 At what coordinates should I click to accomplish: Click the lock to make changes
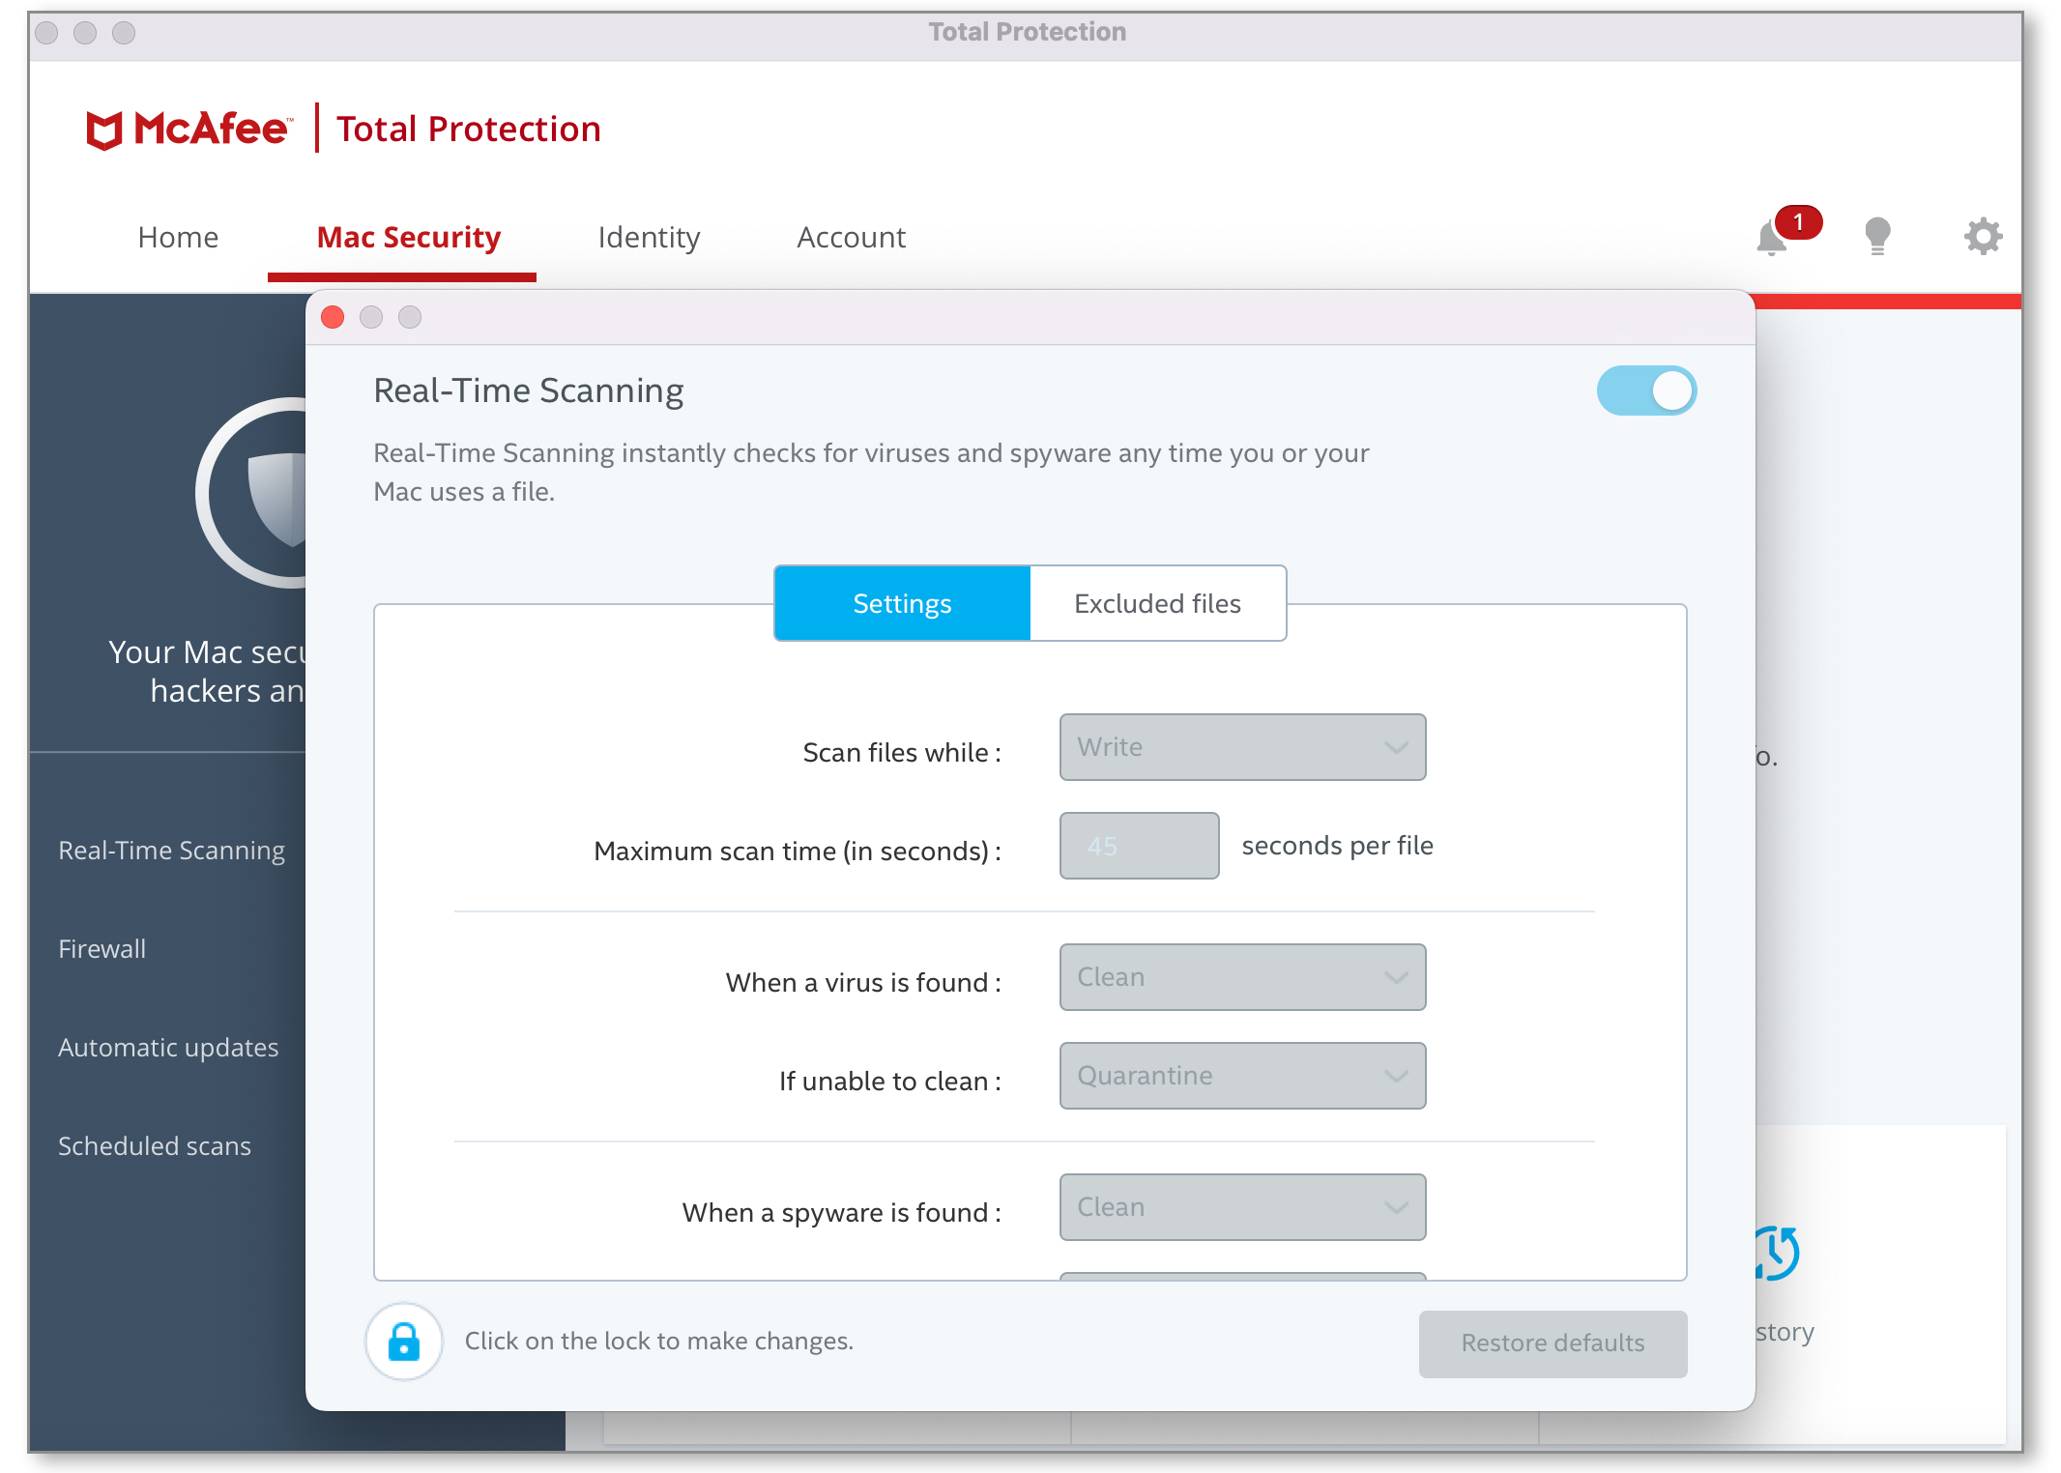(403, 1342)
